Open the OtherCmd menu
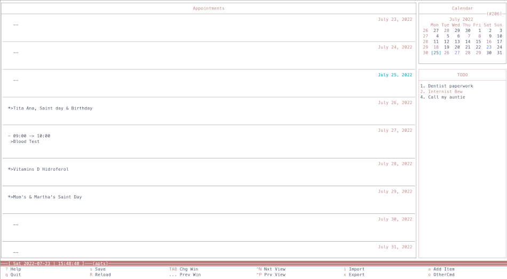Screen dimensions: 507x279 tap(443, 275)
